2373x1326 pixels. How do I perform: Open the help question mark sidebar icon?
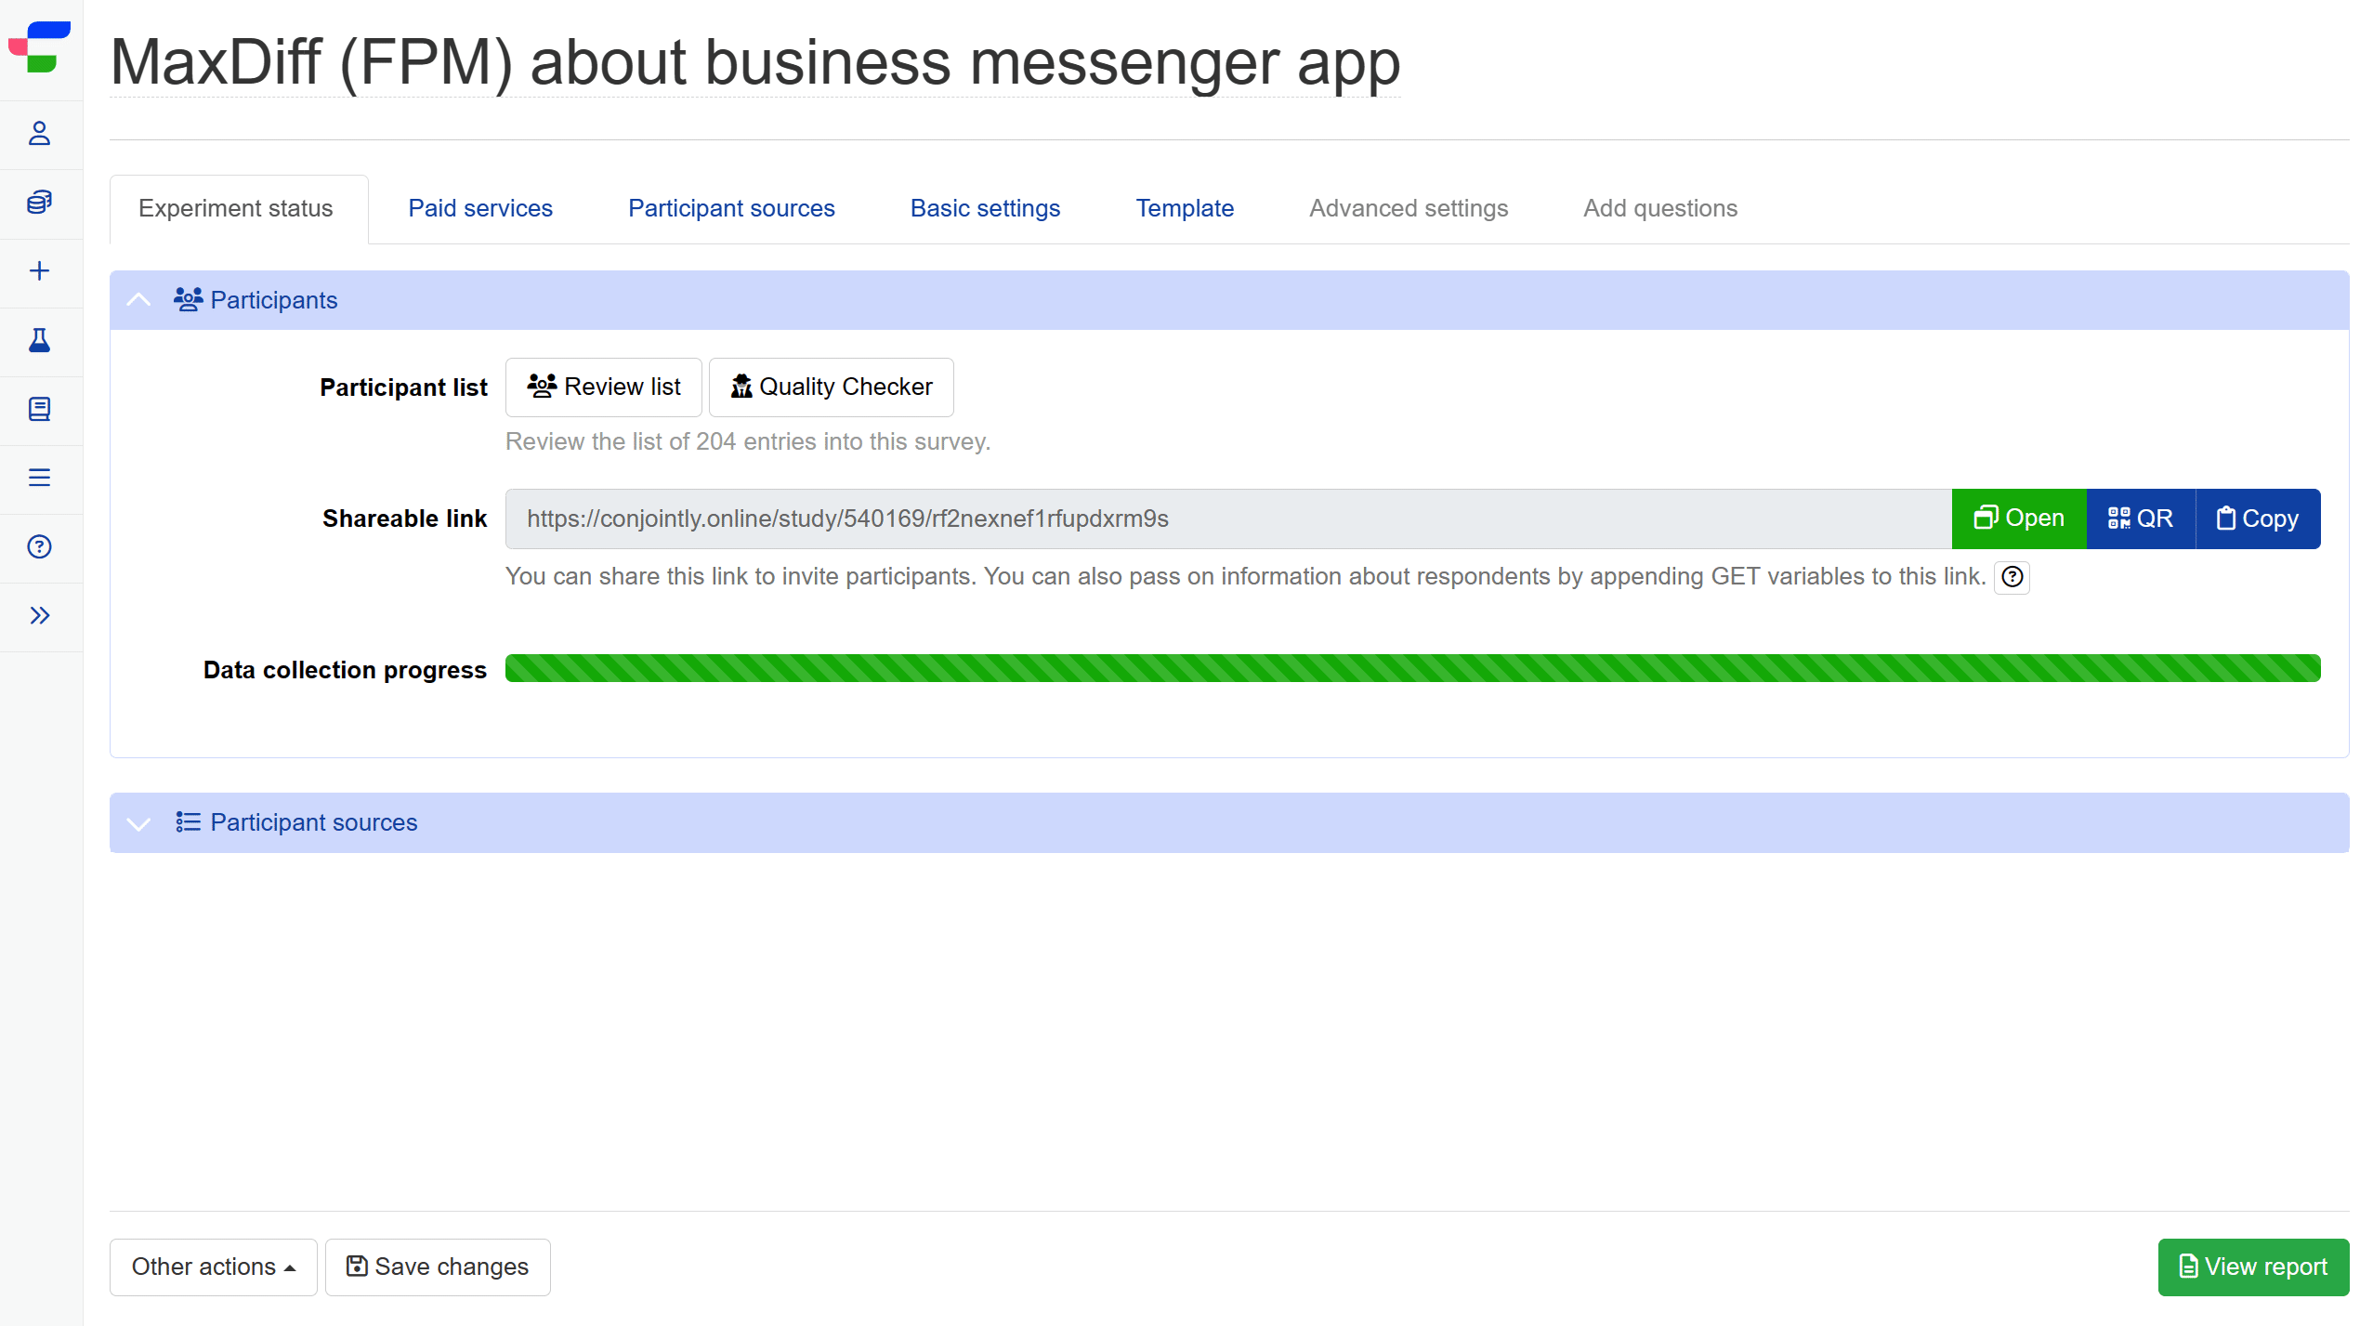coord(39,546)
